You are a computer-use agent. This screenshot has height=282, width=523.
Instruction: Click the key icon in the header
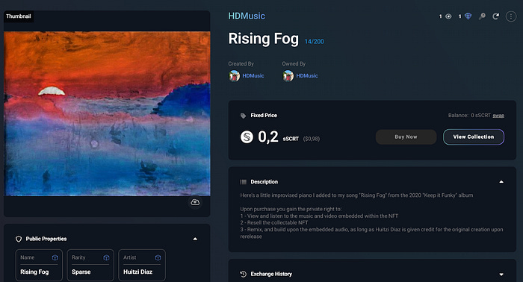pos(482,16)
